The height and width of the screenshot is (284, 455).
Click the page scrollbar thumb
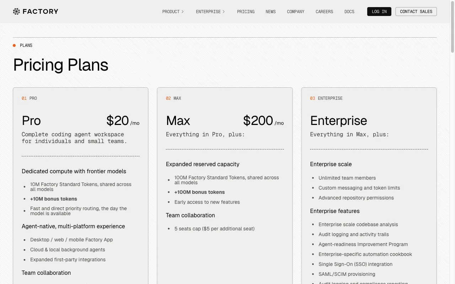coord(453,27)
